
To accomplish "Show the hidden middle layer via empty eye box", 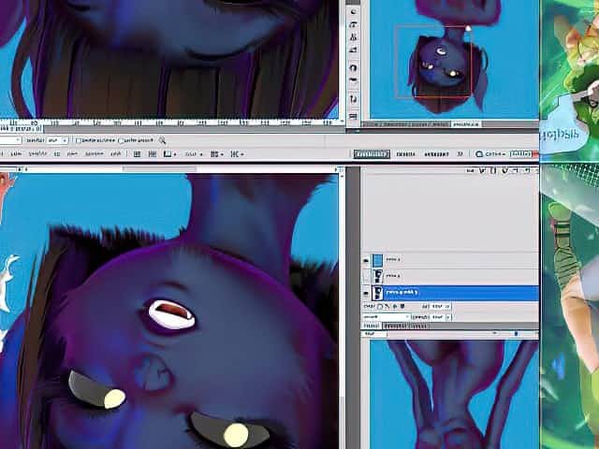I will coord(366,276).
